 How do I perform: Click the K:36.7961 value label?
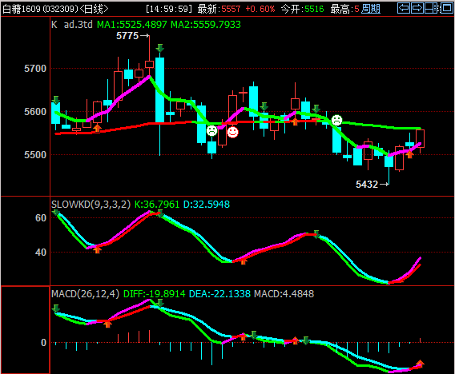pyautogui.click(x=157, y=205)
